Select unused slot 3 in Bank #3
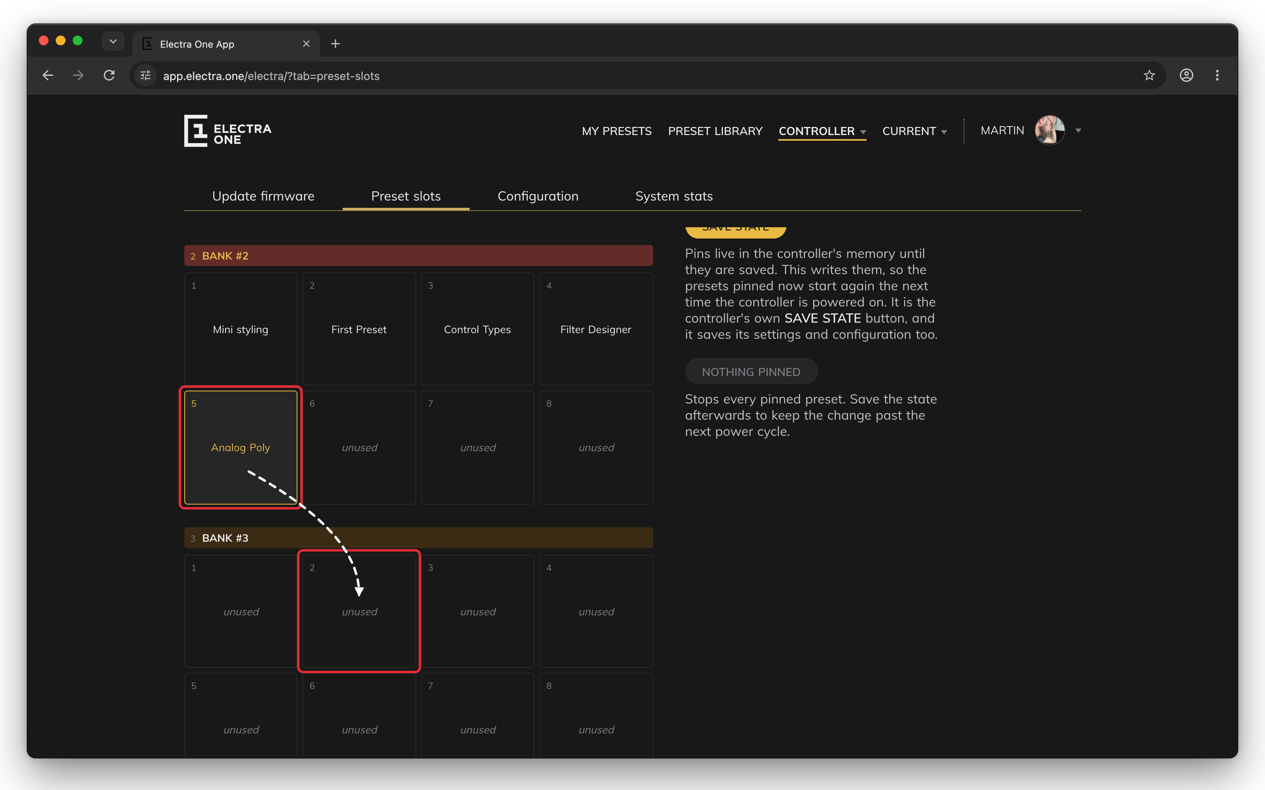The height and width of the screenshot is (790, 1265). tap(477, 611)
